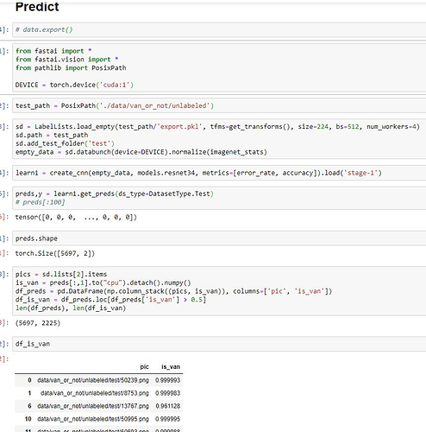426x432 pixels.
Task: Click the 0.999993 is_van value
Action: coord(167,380)
